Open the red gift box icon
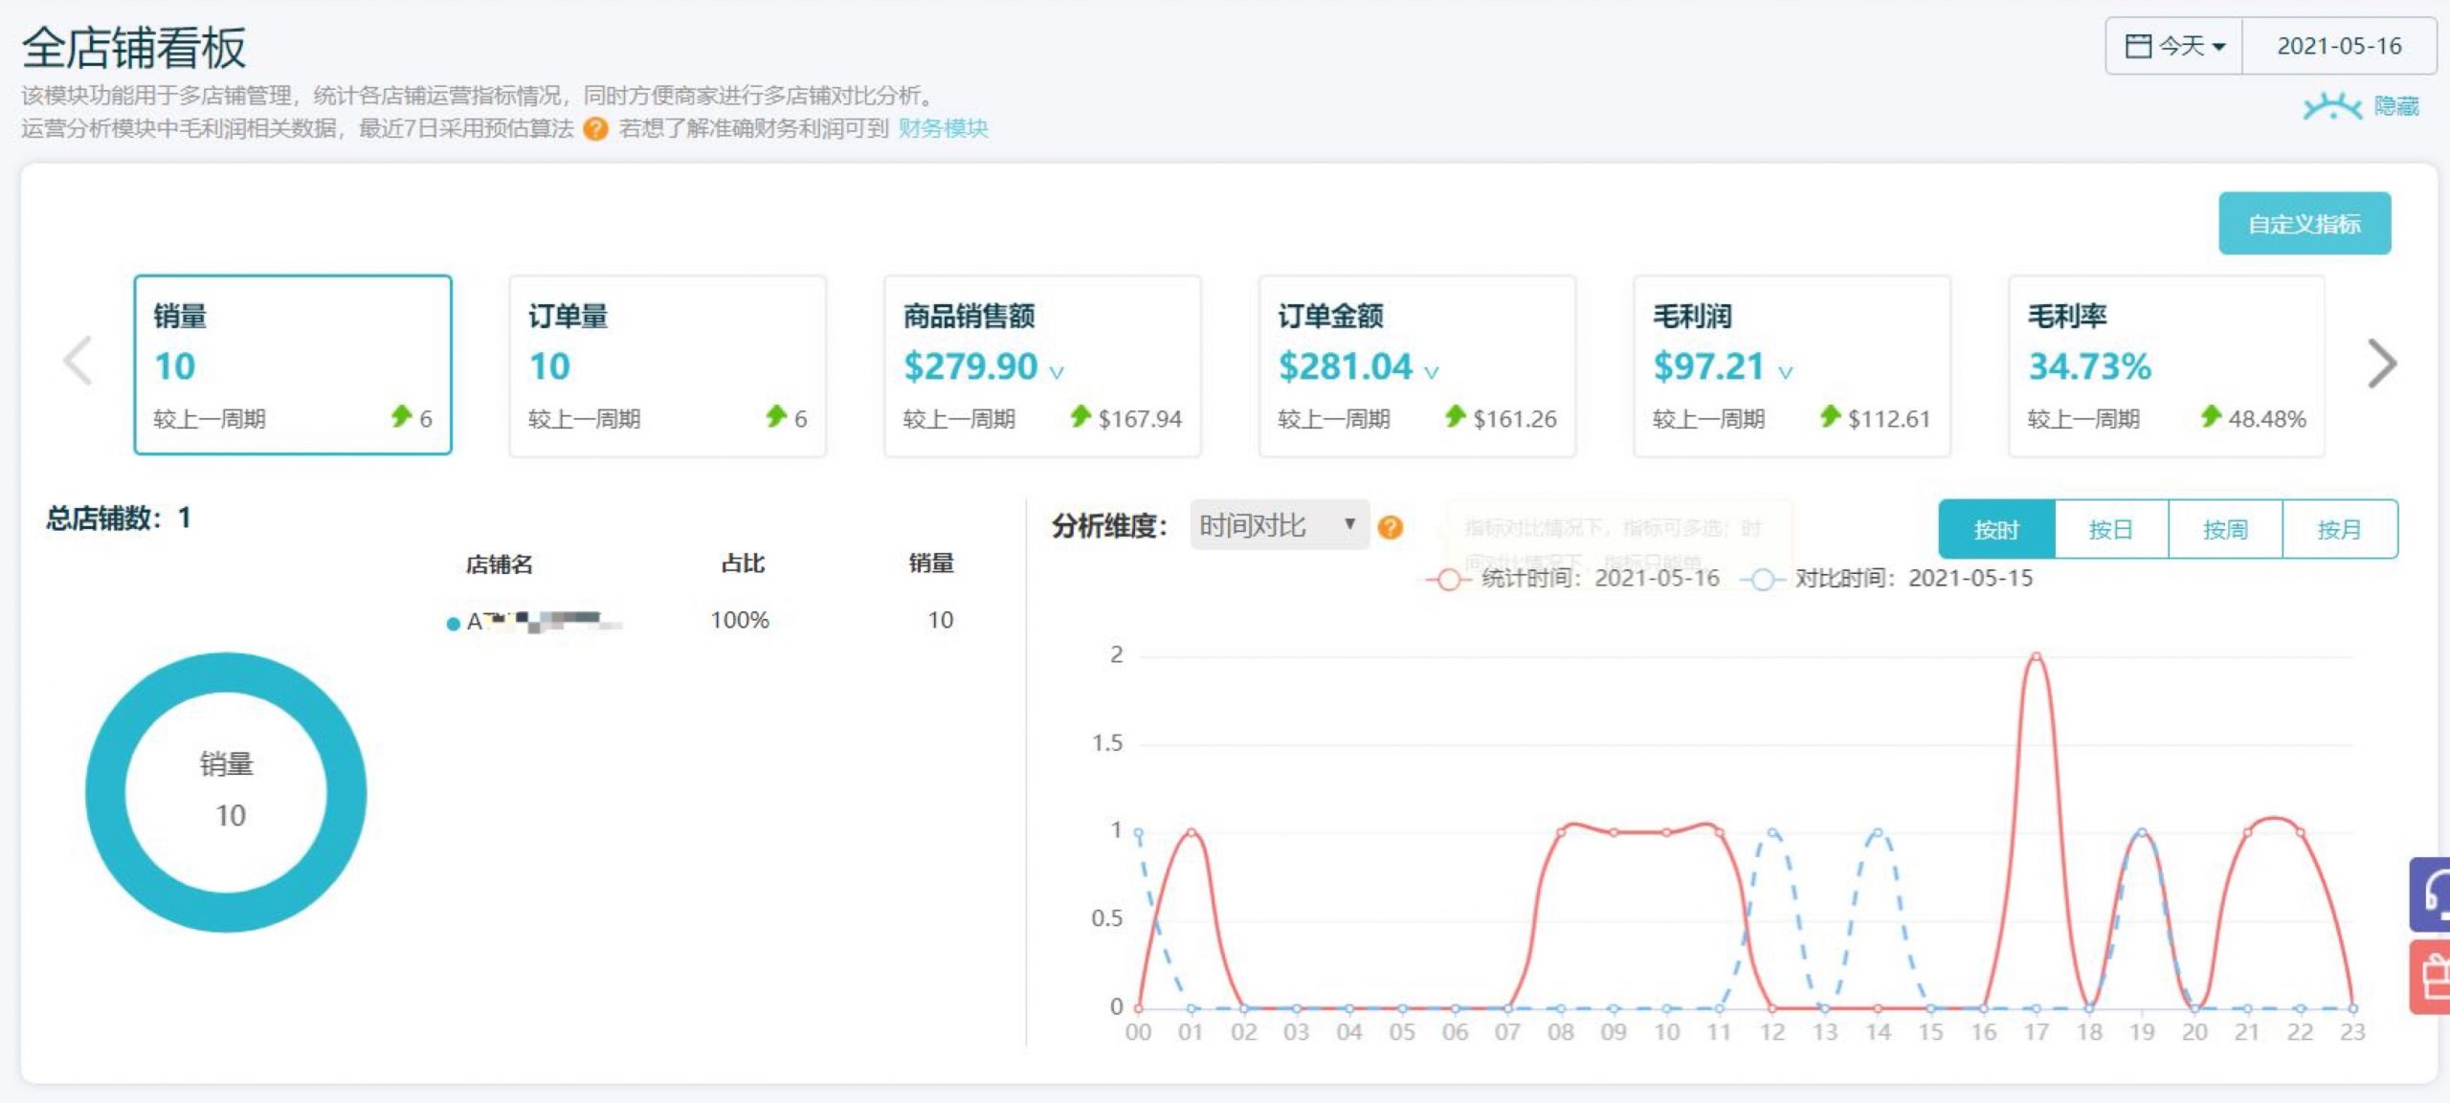 pos(2431,977)
